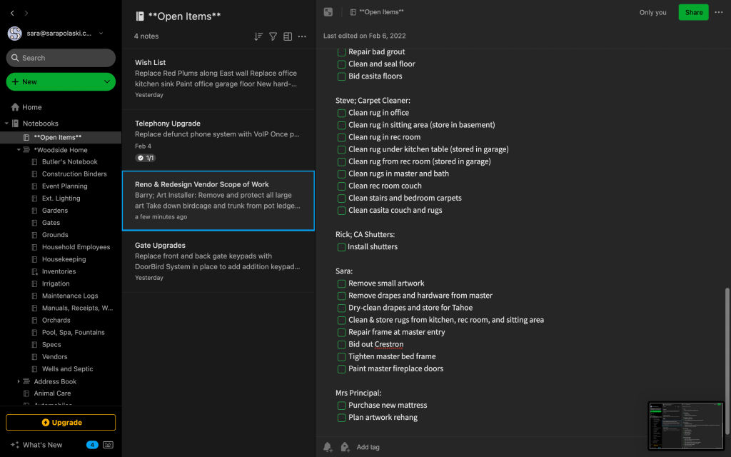The image size is (731, 457).
Task: Go back with the navigation arrow
Action: coord(12,13)
